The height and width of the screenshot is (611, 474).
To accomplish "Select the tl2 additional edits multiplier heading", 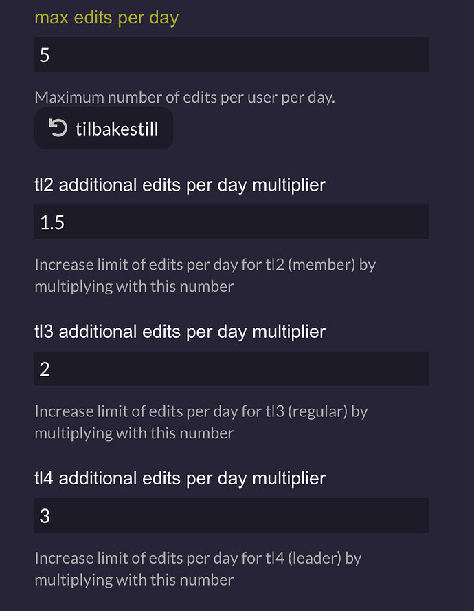I will coord(180,185).
